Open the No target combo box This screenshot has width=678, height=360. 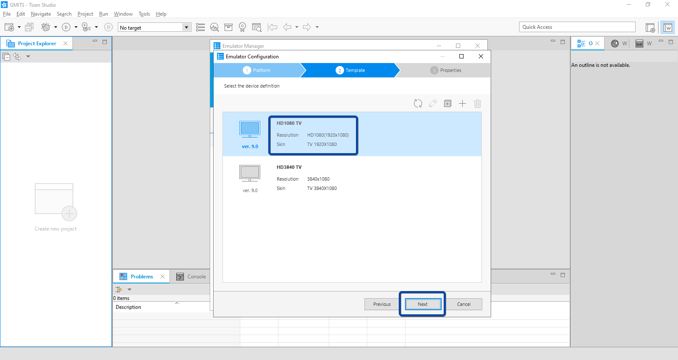tap(154, 27)
